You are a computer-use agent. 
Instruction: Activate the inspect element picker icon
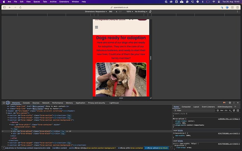[x=4, y=103]
